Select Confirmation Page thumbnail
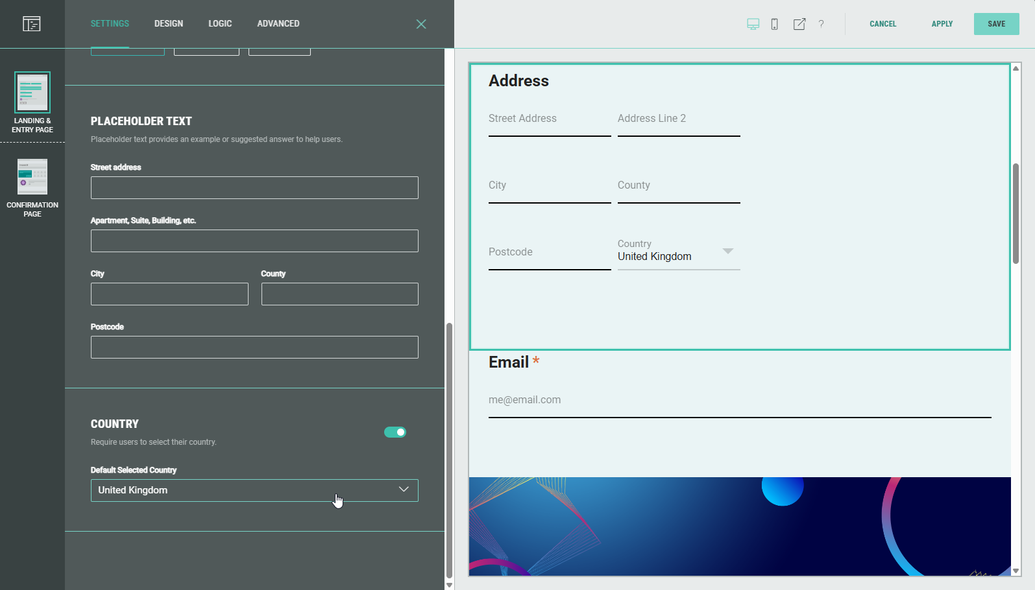This screenshot has width=1035, height=590. coord(32,177)
